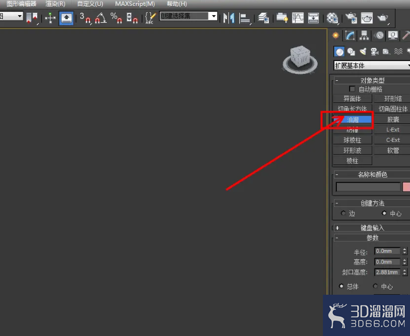410x336 pixels.
Task: Open the Use Pivot Point Center flyout
Action: tap(32, 18)
